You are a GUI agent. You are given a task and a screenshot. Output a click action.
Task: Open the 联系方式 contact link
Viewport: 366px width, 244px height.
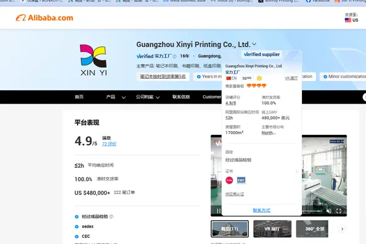point(262,210)
